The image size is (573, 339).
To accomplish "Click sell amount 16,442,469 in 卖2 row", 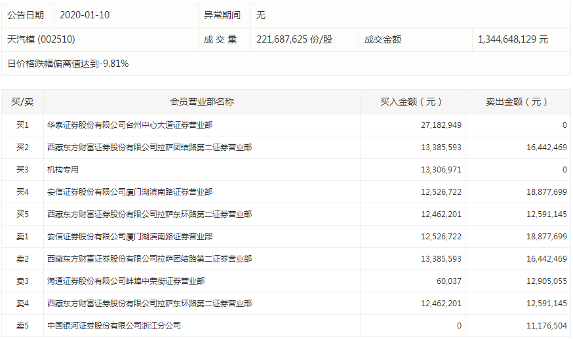I will (x=547, y=258).
